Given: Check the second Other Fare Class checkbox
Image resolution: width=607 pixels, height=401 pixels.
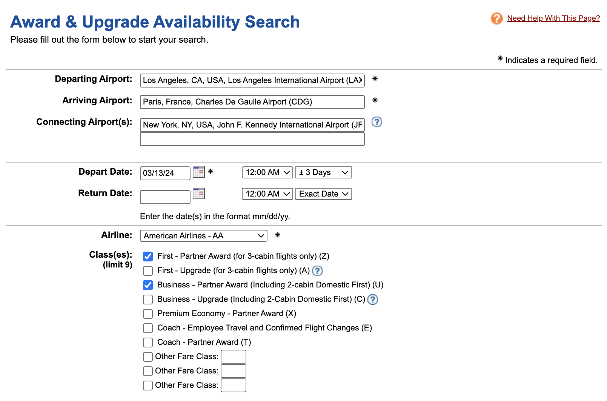Looking at the screenshot, I should point(148,371).
